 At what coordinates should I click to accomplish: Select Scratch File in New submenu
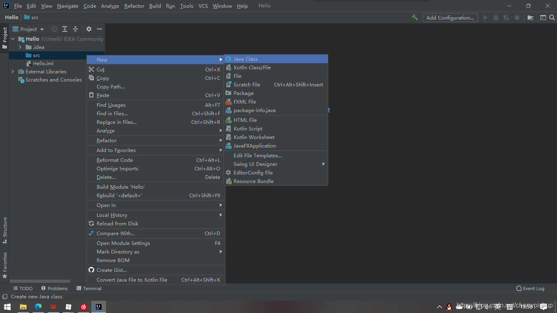tap(276, 84)
